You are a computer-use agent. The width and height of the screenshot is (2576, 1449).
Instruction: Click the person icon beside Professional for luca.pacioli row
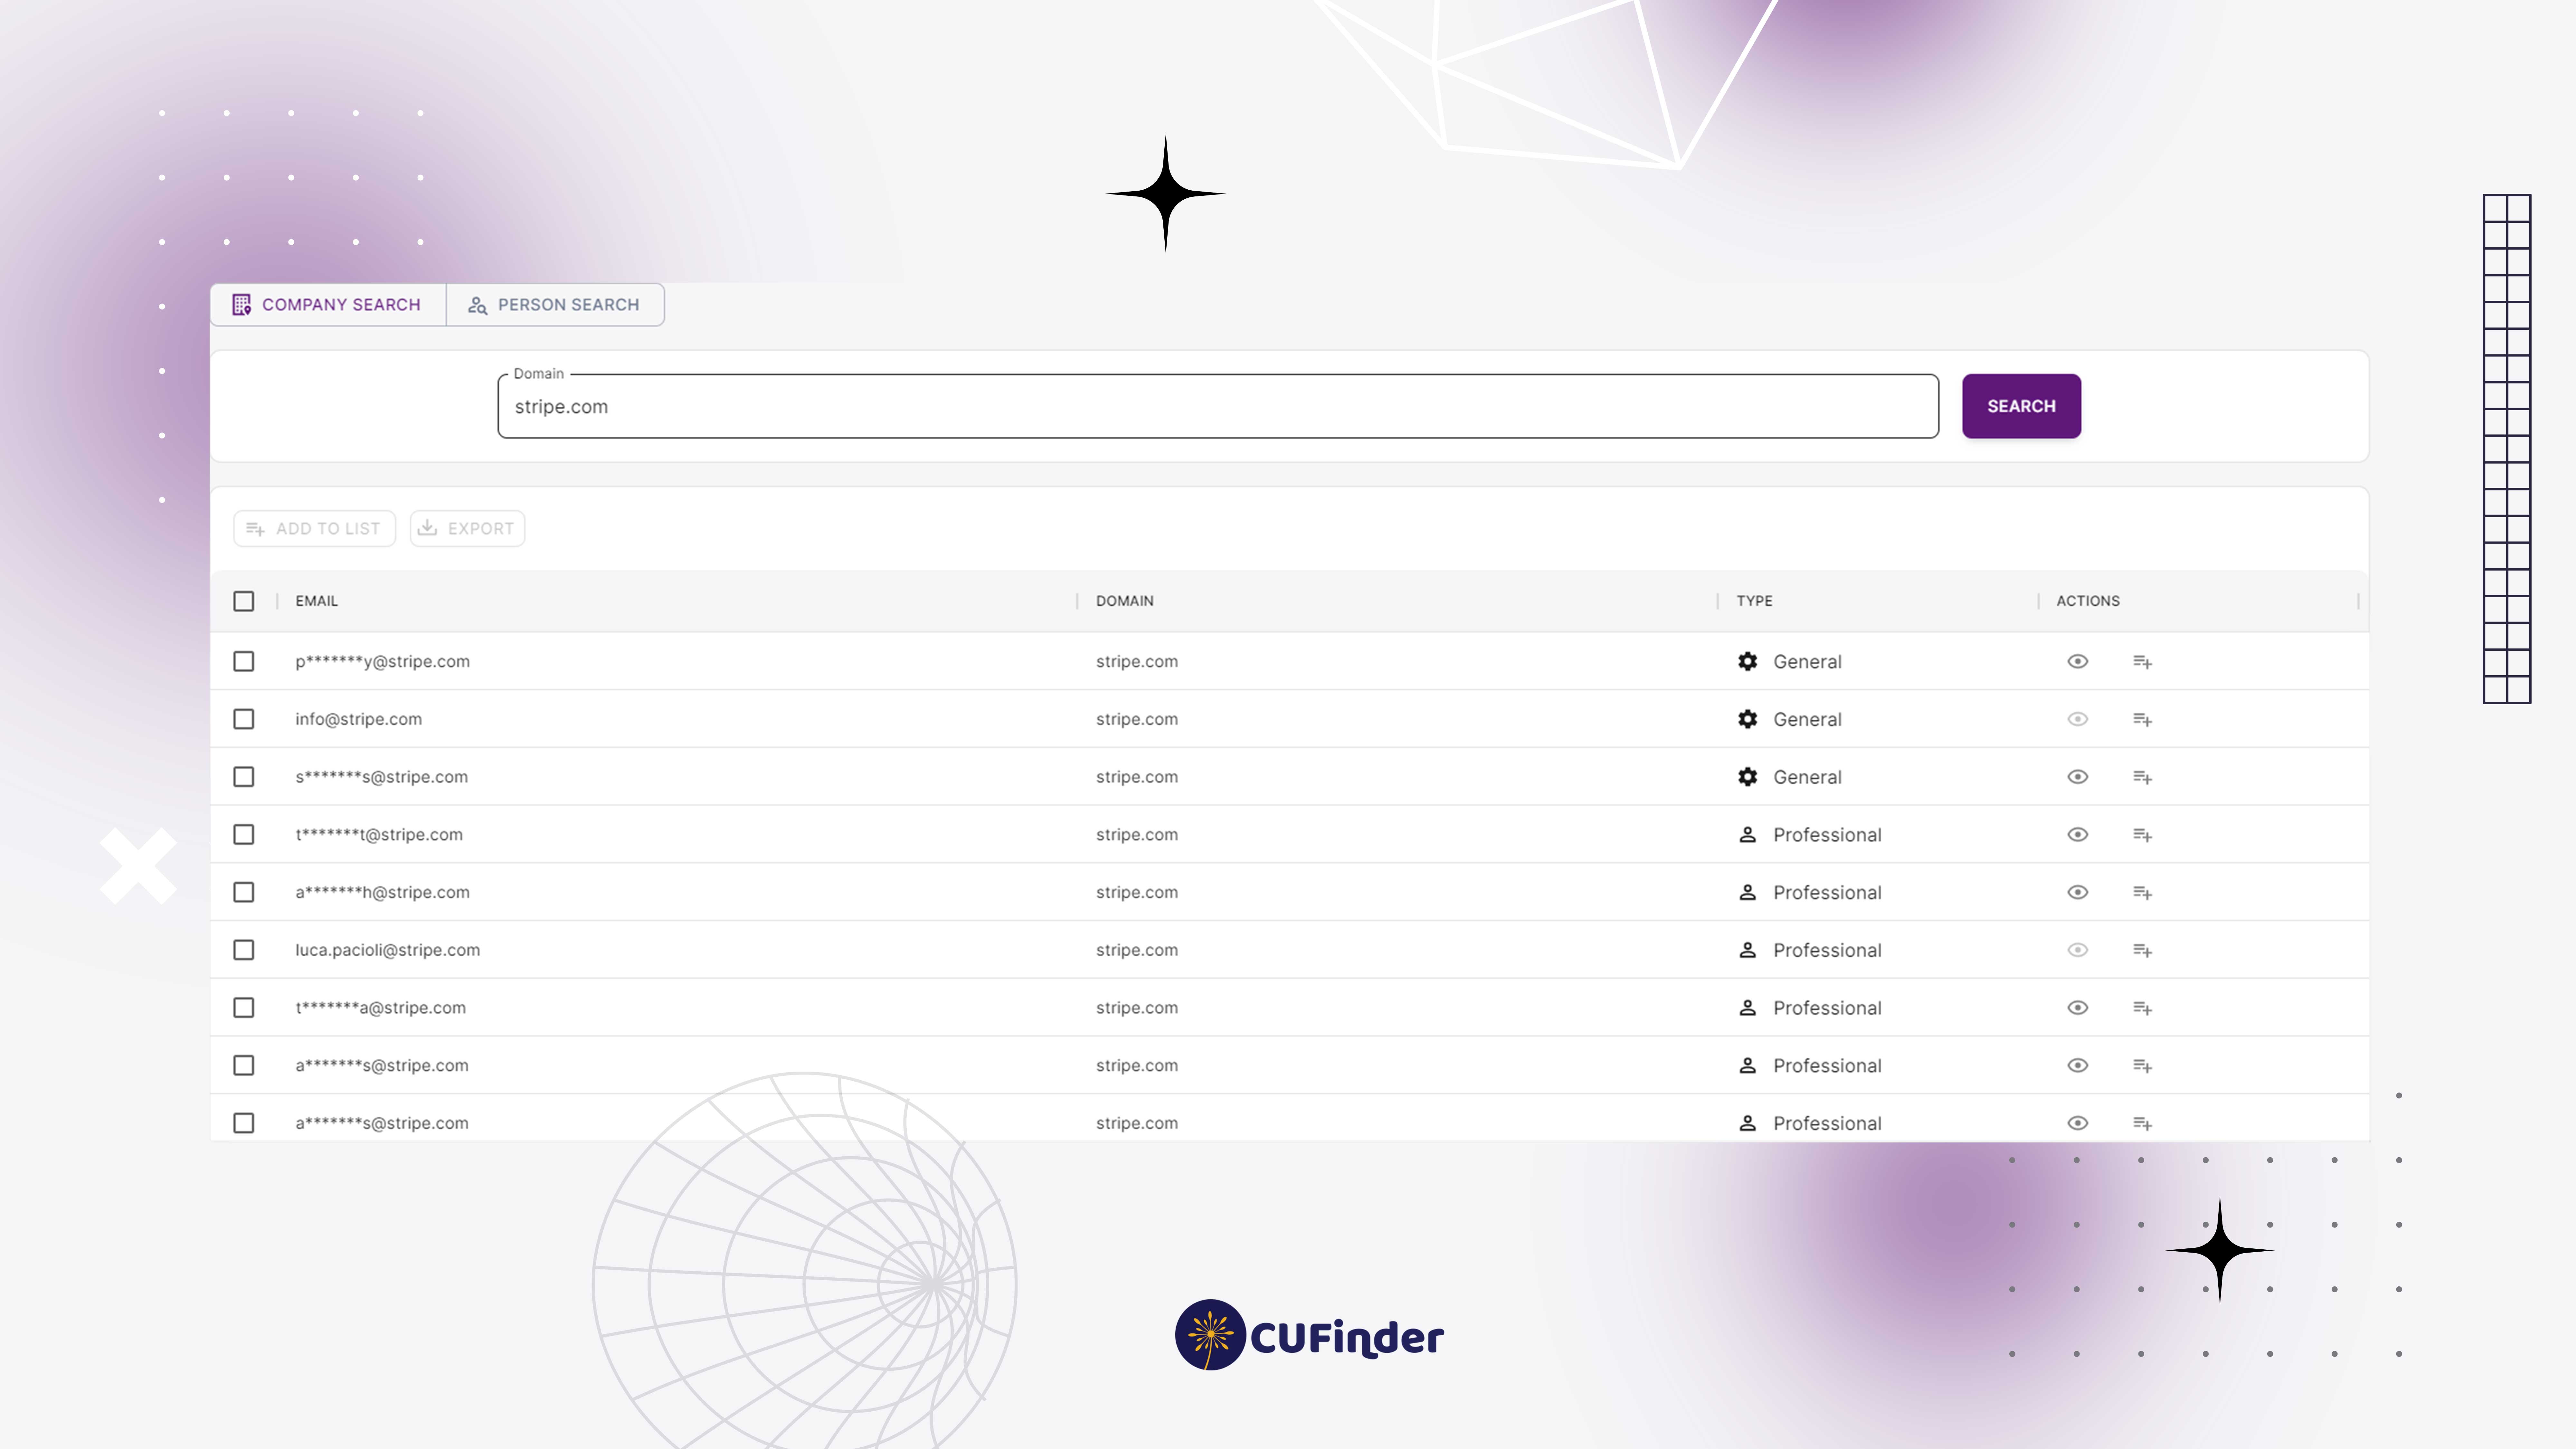tap(1748, 950)
